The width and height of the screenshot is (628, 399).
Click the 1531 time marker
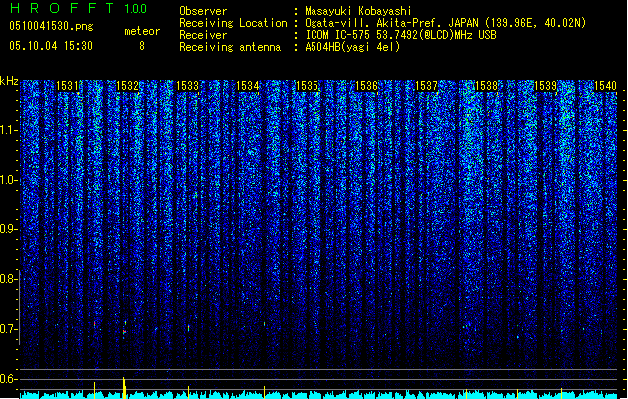click(x=67, y=86)
